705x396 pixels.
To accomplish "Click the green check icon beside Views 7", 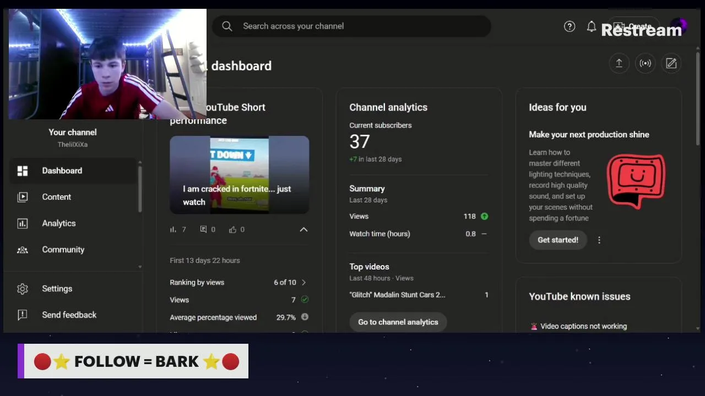I will (x=305, y=300).
